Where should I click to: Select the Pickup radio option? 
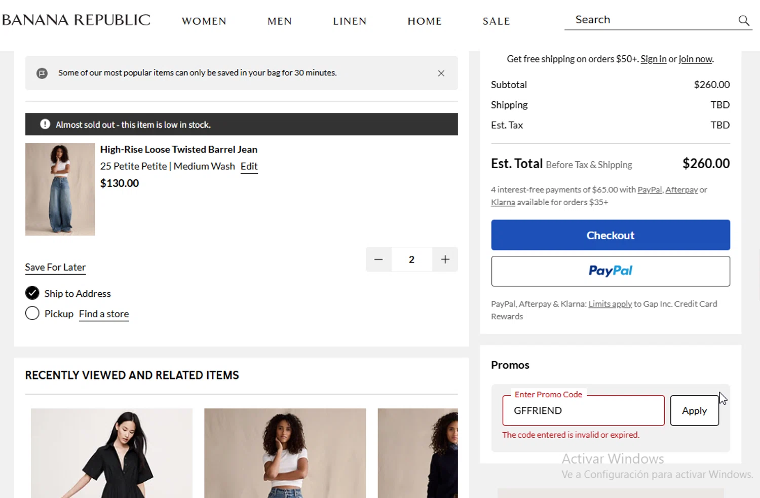[32, 314]
